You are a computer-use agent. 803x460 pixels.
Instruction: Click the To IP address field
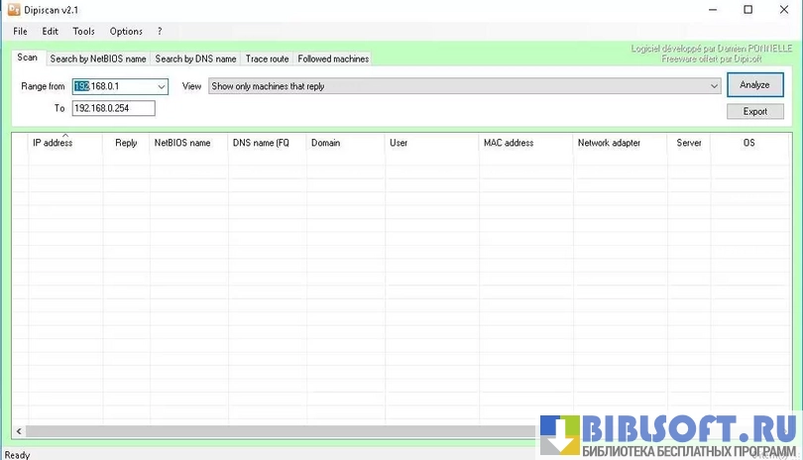112,108
